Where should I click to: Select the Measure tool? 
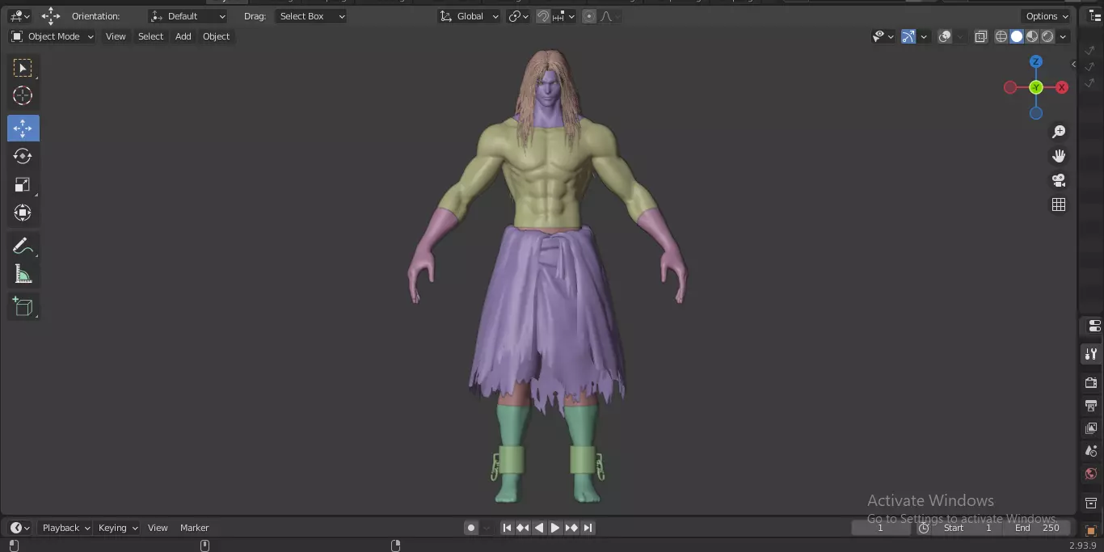coord(23,275)
